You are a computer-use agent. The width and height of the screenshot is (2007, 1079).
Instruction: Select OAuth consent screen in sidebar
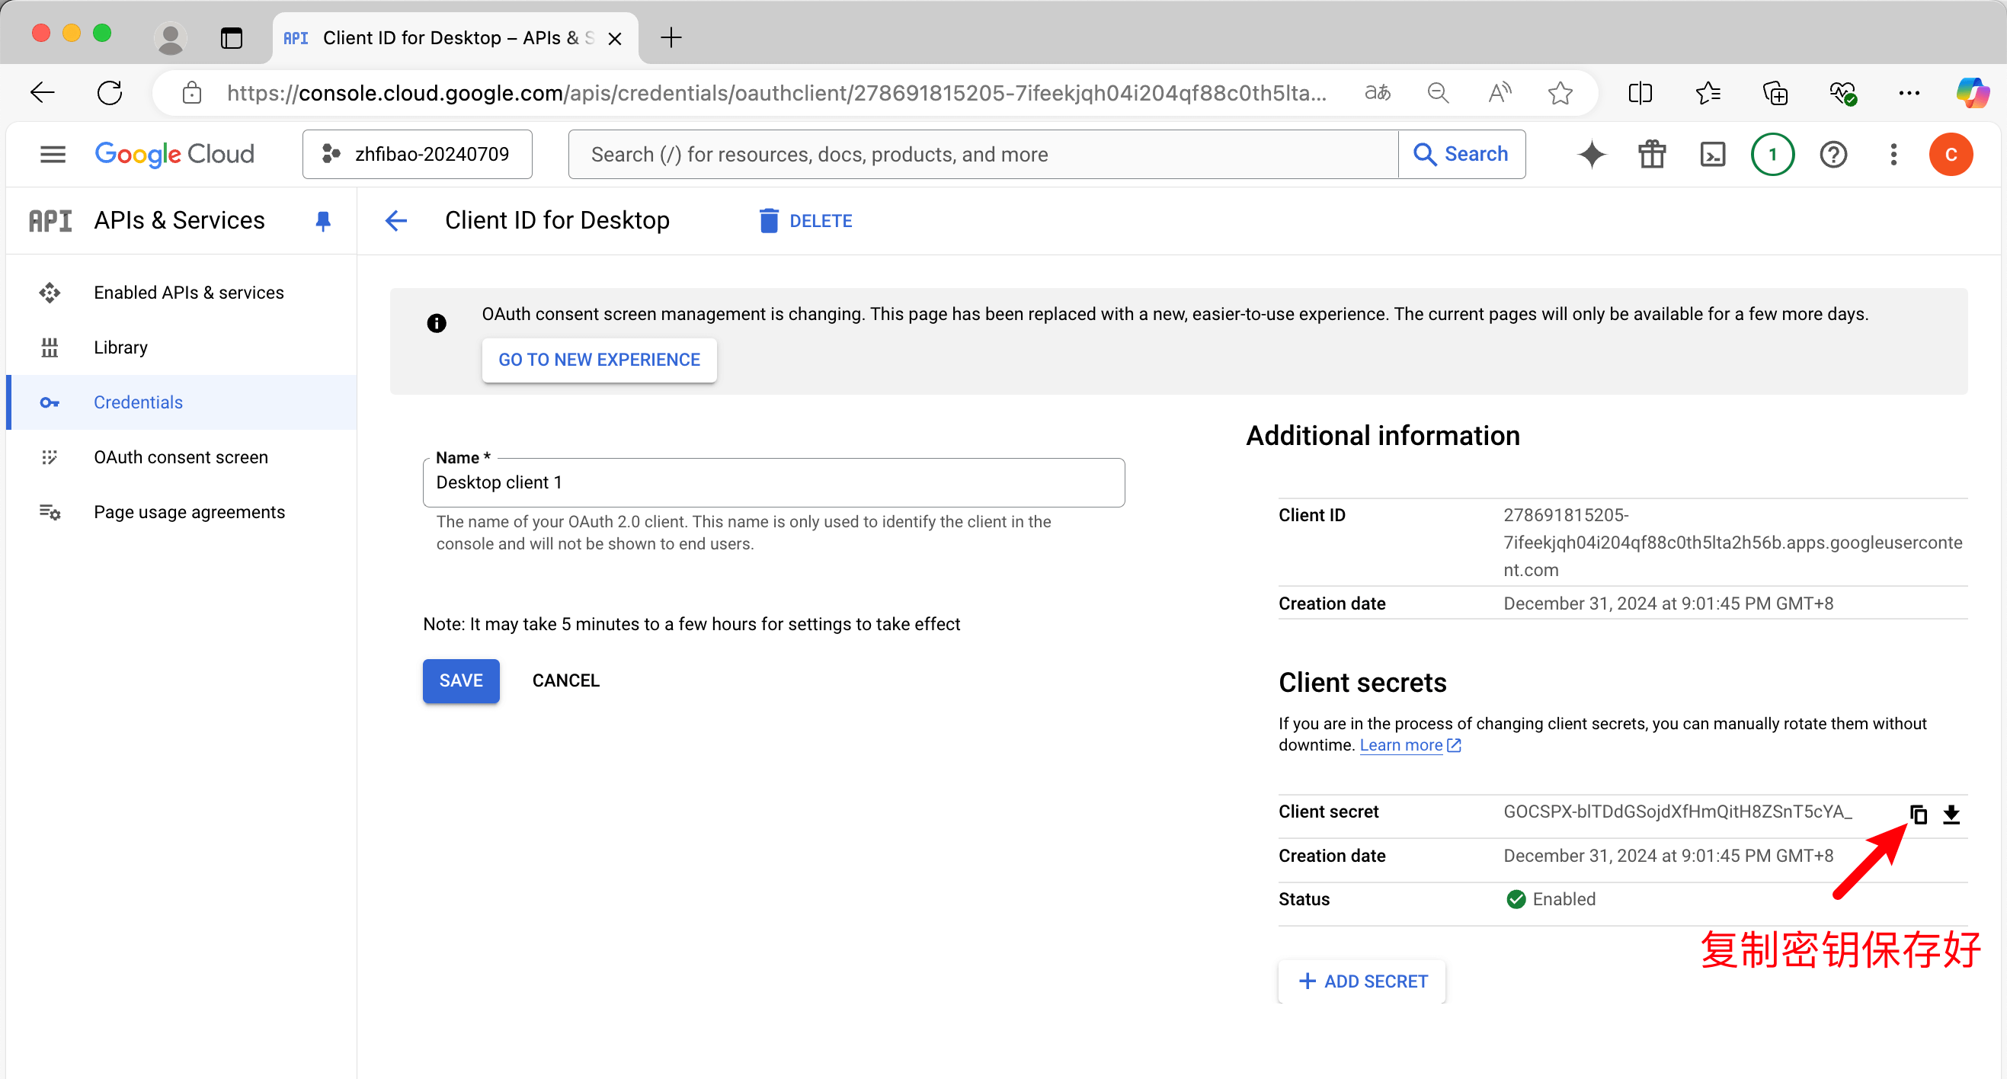(181, 457)
